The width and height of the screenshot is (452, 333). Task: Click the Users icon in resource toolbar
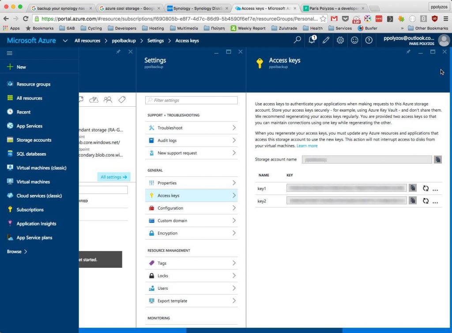pyautogui.click(x=108, y=100)
